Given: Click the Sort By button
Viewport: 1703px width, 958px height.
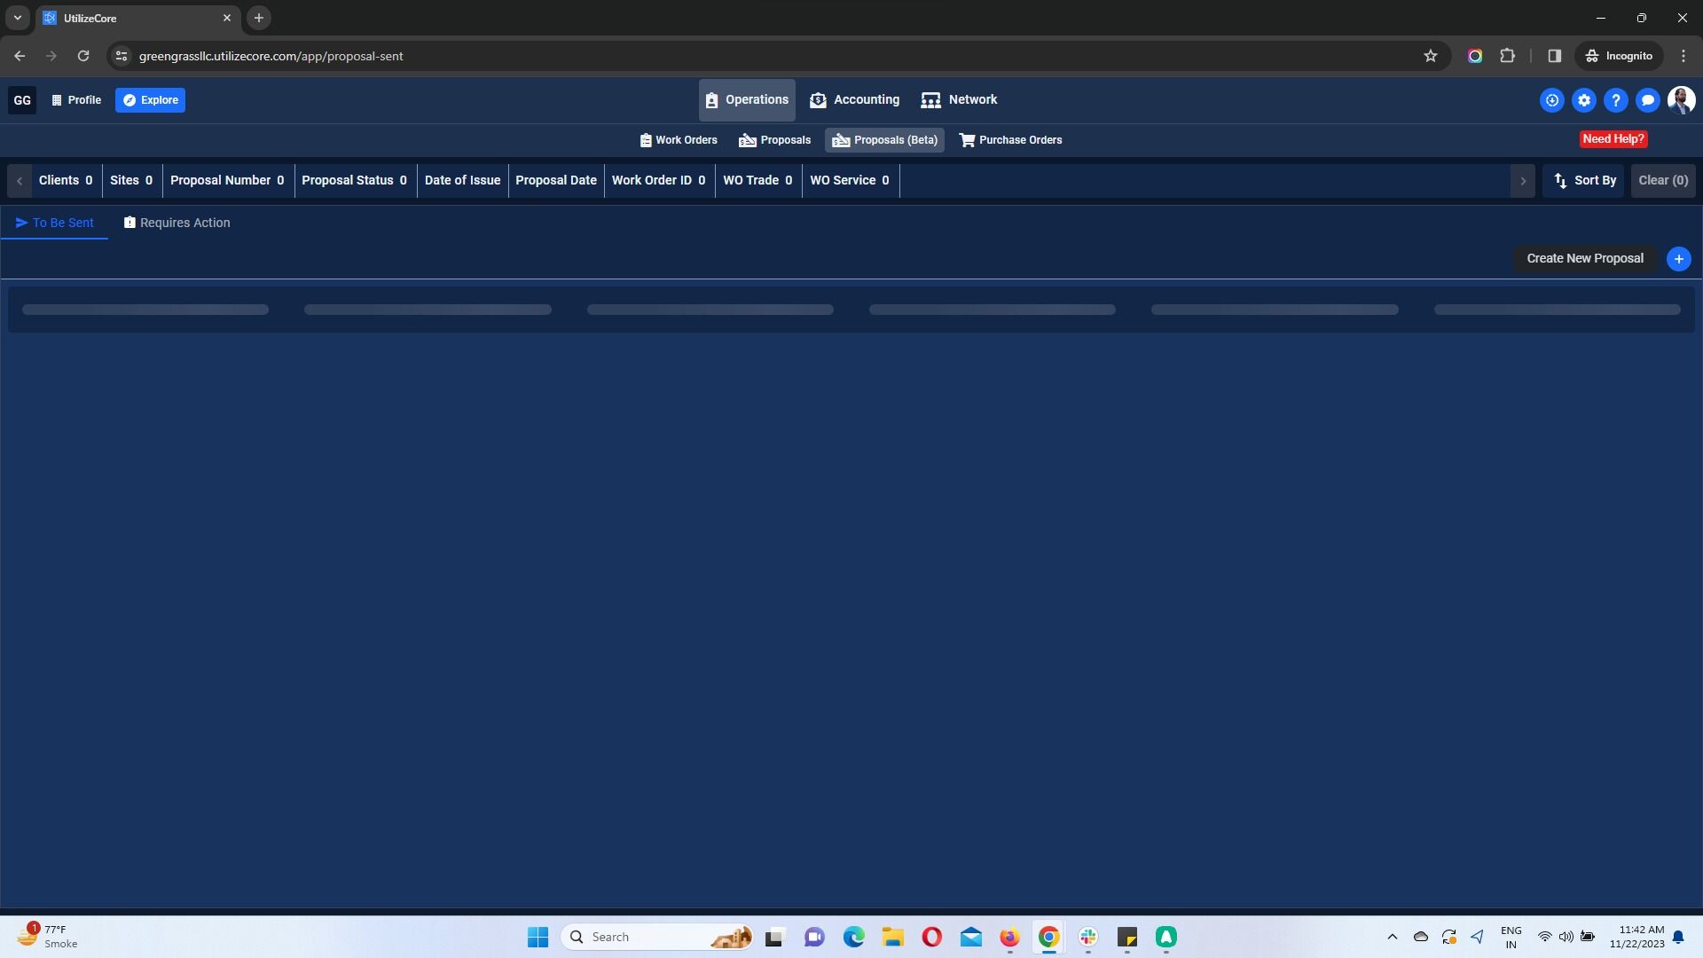Looking at the screenshot, I should click(1584, 180).
